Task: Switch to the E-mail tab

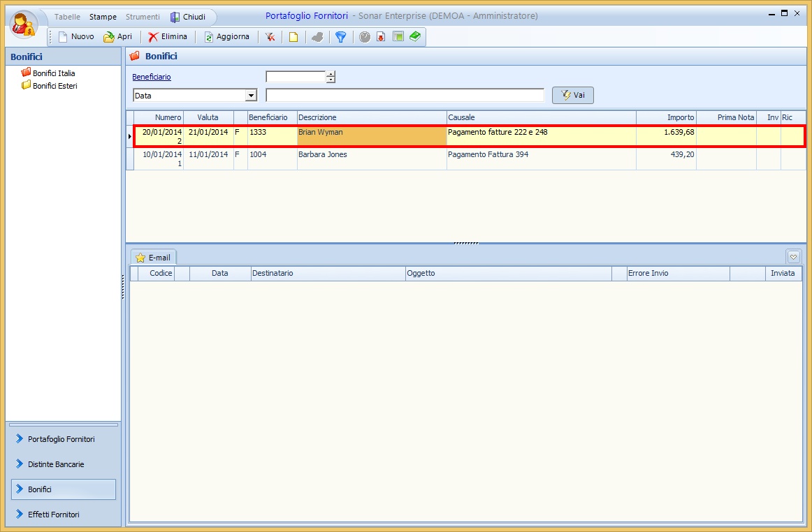Action: tap(154, 258)
